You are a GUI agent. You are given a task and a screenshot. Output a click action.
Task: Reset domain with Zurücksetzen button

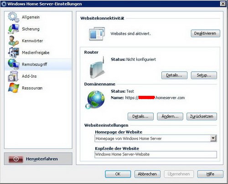click(x=202, y=116)
